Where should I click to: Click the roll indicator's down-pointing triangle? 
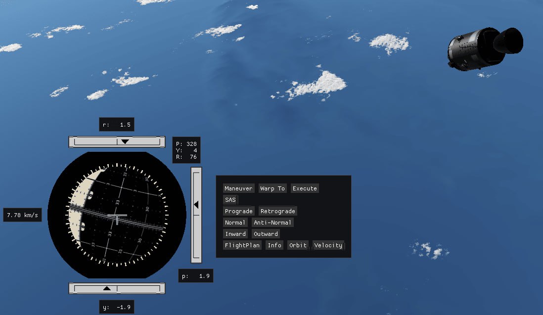click(125, 142)
